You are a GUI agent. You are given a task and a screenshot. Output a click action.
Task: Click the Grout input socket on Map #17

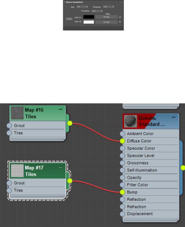coord(9,183)
